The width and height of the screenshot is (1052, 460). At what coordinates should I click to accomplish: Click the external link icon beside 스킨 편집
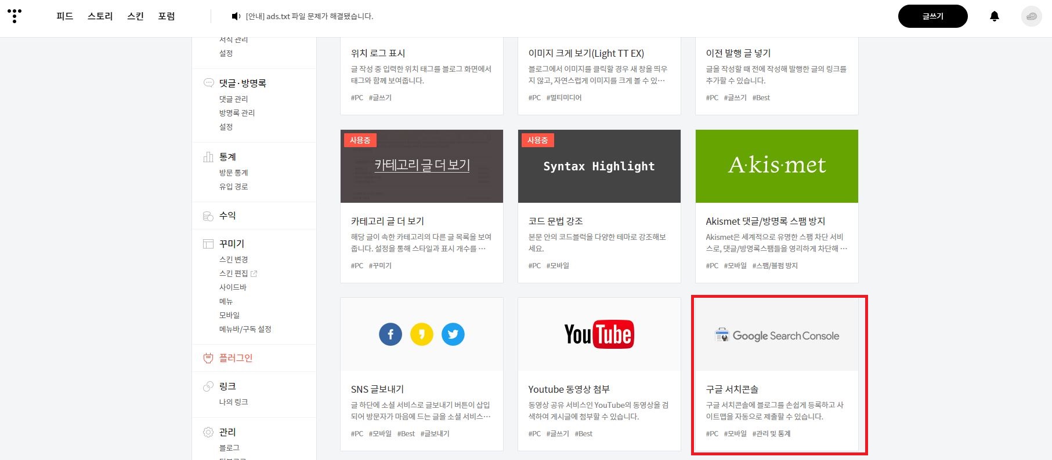coord(254,273)
